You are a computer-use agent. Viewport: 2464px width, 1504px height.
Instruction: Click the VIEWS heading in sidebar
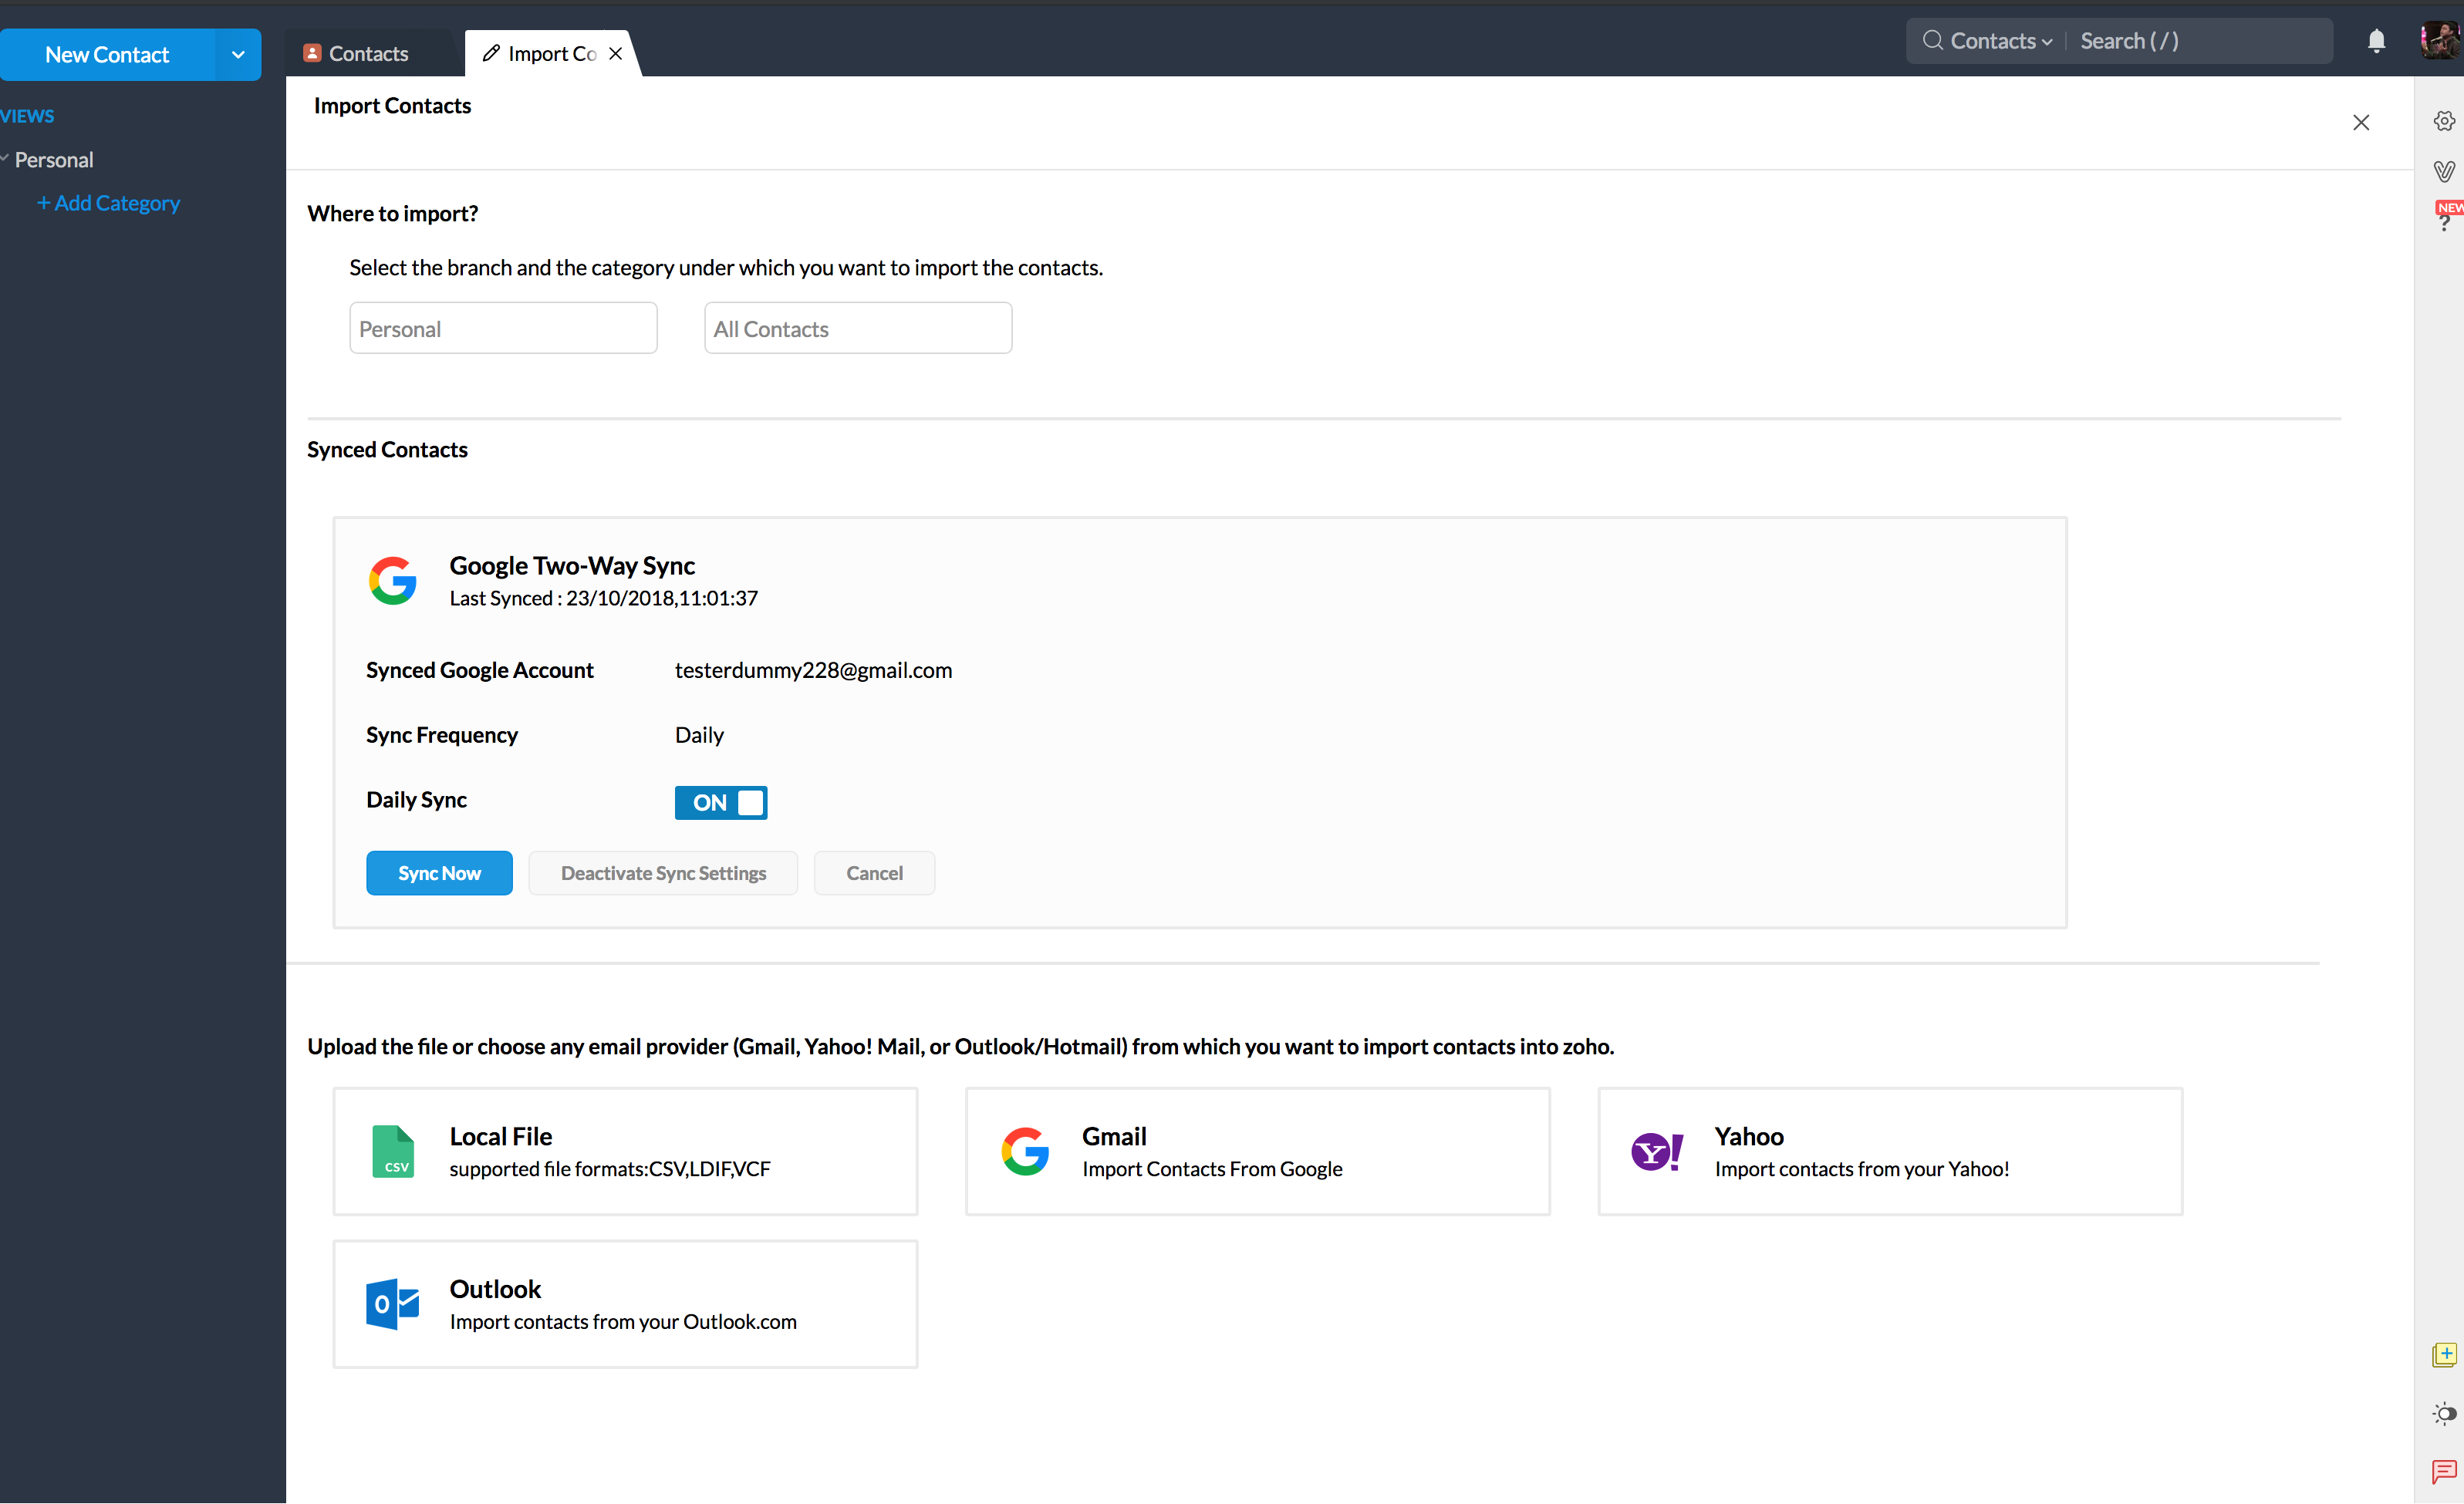click(x=27, y=116)
